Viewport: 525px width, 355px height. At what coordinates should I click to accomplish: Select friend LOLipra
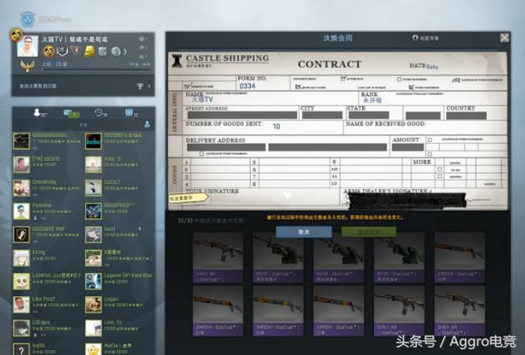point(48,328)
